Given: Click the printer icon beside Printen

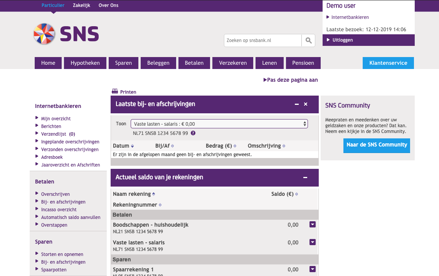Looking at the screenshot, I should (x=115, y=91).
